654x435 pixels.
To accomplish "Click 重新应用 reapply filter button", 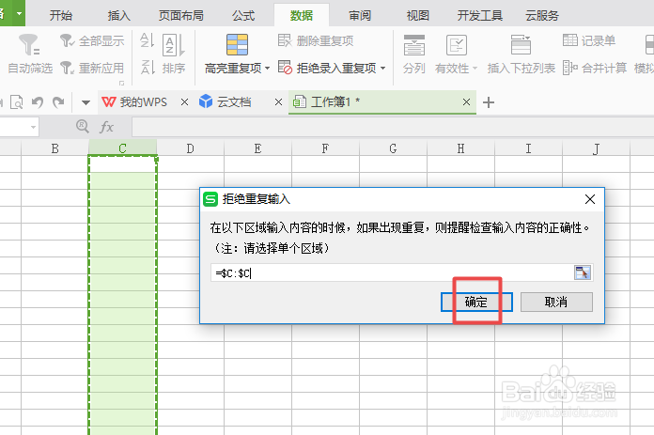I will 92,68.
